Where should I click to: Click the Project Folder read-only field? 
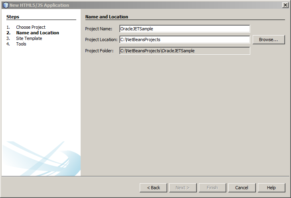pyautogui.click(x=185, y=51)
